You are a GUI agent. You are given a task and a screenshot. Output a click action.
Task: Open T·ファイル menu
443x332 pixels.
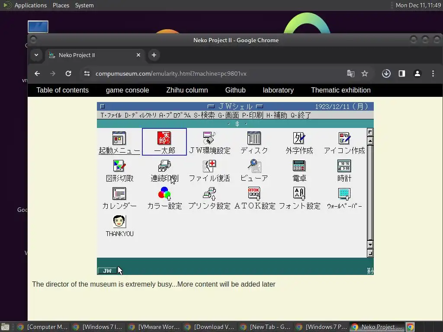coord(111,115)
